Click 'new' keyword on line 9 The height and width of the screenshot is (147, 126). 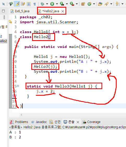point(63,57)
